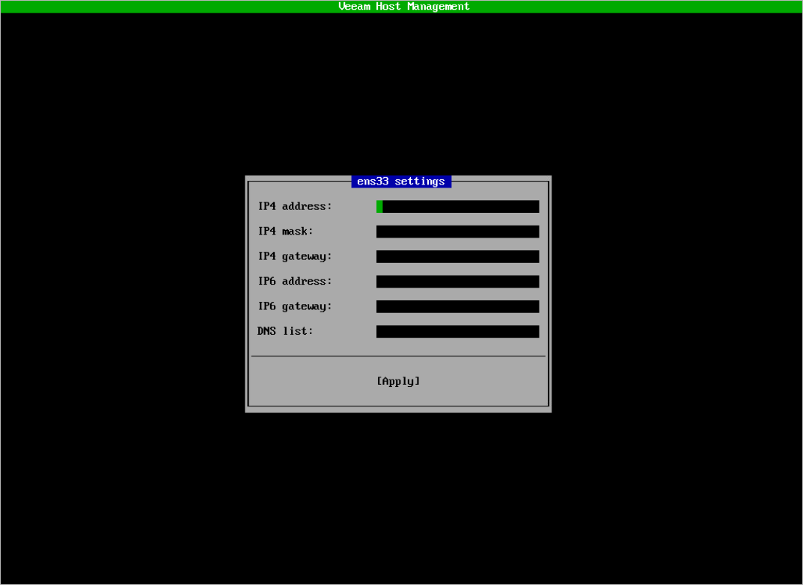Image resolution: width=803 pixels, height=585 pixels.
Task: Select the "IP4 gateway:" label text
Action: pos(295,256)
